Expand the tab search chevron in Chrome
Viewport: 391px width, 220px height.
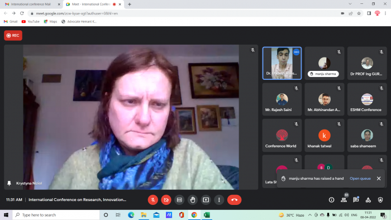pyautogui.click(x=350, y=4)
